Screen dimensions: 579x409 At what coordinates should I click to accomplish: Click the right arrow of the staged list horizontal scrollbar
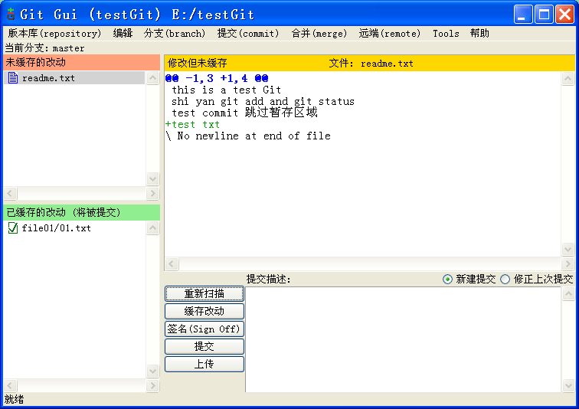tap(152, 386)
